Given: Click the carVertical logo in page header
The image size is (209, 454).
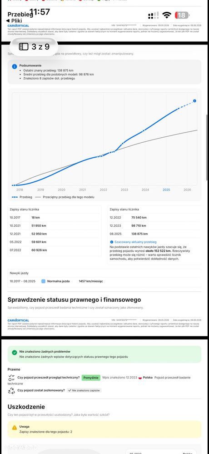Looking at the screenshot, I should click(x=18, y=26).
